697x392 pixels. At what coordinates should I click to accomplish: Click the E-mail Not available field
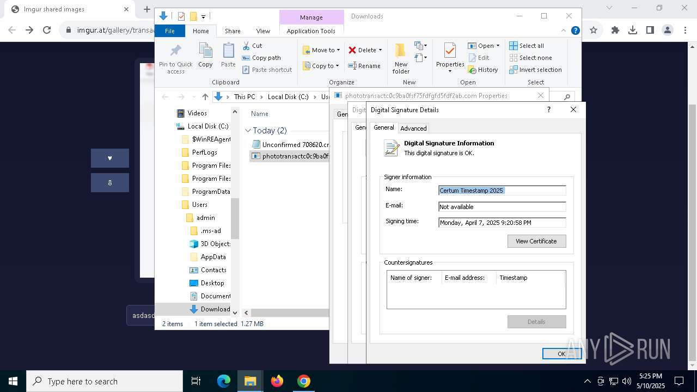(502, 207)
